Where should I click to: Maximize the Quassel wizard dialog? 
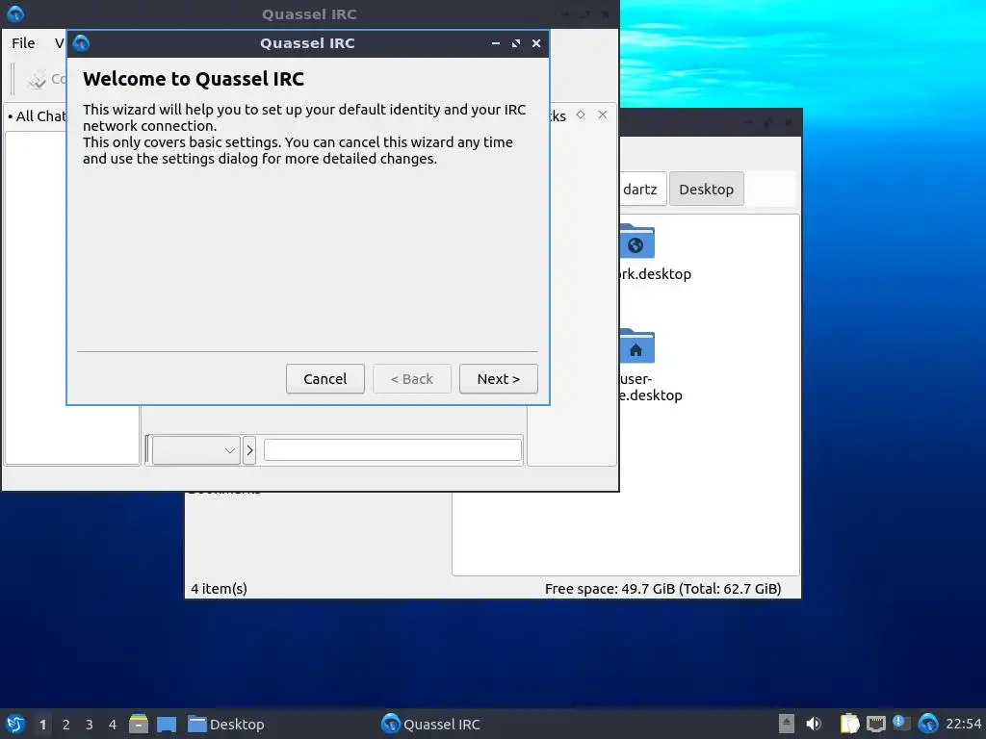tap(516, 43)
